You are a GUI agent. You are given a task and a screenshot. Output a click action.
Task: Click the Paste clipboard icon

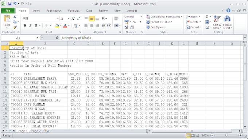(x=7, y=19)
